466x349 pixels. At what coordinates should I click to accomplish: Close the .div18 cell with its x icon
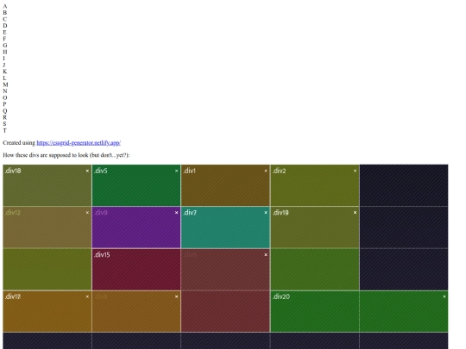tap(87, 171)
